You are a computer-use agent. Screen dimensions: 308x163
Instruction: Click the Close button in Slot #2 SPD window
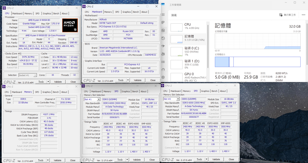point(231,159)
